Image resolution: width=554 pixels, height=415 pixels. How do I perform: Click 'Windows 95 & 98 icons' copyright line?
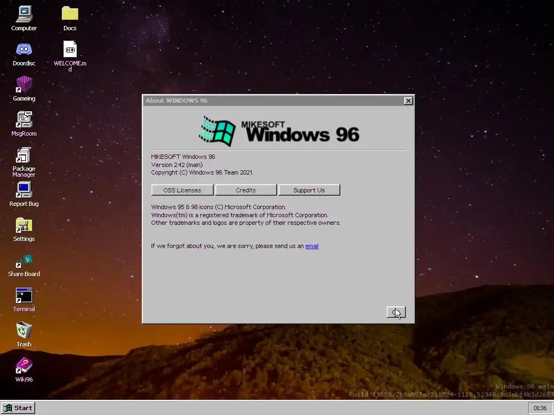pyautogui.click(x=219, y=207)
